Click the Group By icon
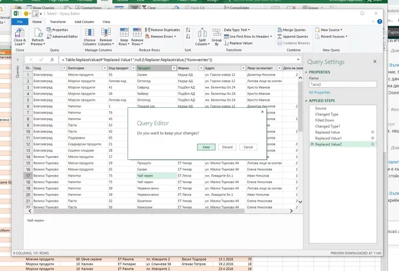This screenshot has height=271, width=399. pos(216,33)
